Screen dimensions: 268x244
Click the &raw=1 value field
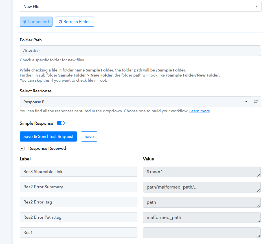tap(201, 172)
